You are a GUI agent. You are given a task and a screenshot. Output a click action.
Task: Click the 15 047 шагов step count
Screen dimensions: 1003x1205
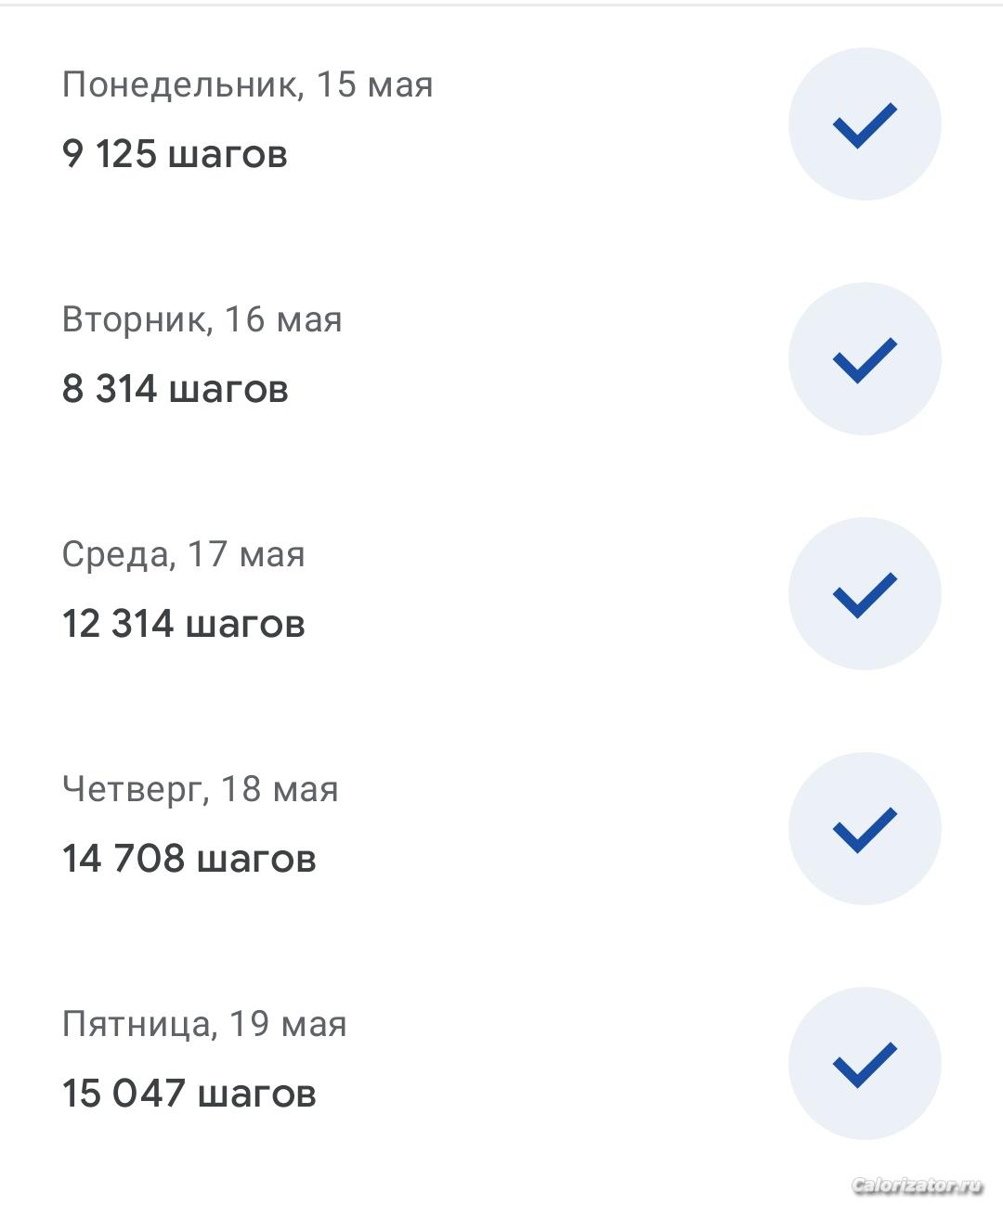[189, 1094]
